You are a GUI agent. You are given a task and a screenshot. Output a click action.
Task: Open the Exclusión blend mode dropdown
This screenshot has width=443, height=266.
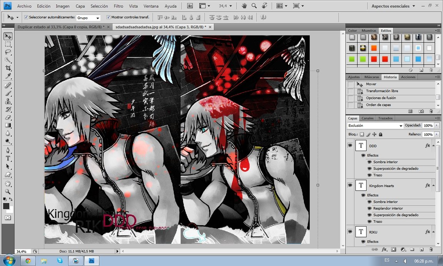pyautogui.click(x=375, y=126)
